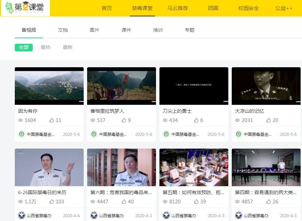Navigate to 首页
Viewport: 302px width, 221px height.
[106, 8]
